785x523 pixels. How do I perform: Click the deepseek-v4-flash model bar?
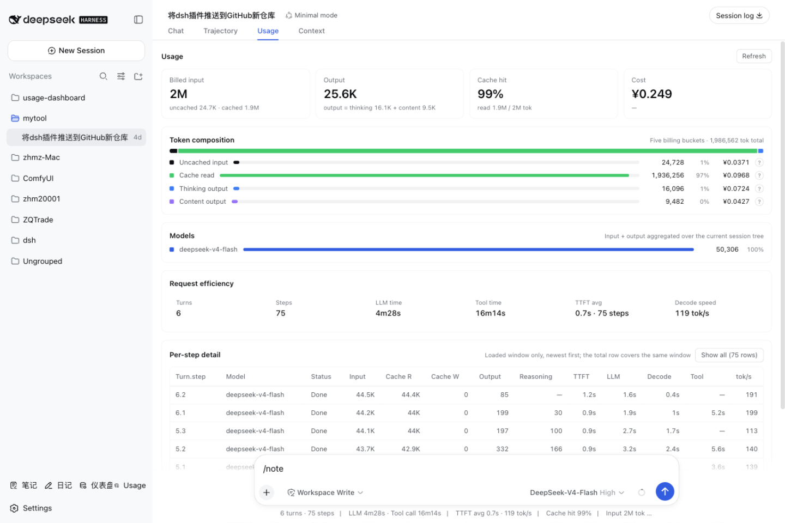point(468,250)
